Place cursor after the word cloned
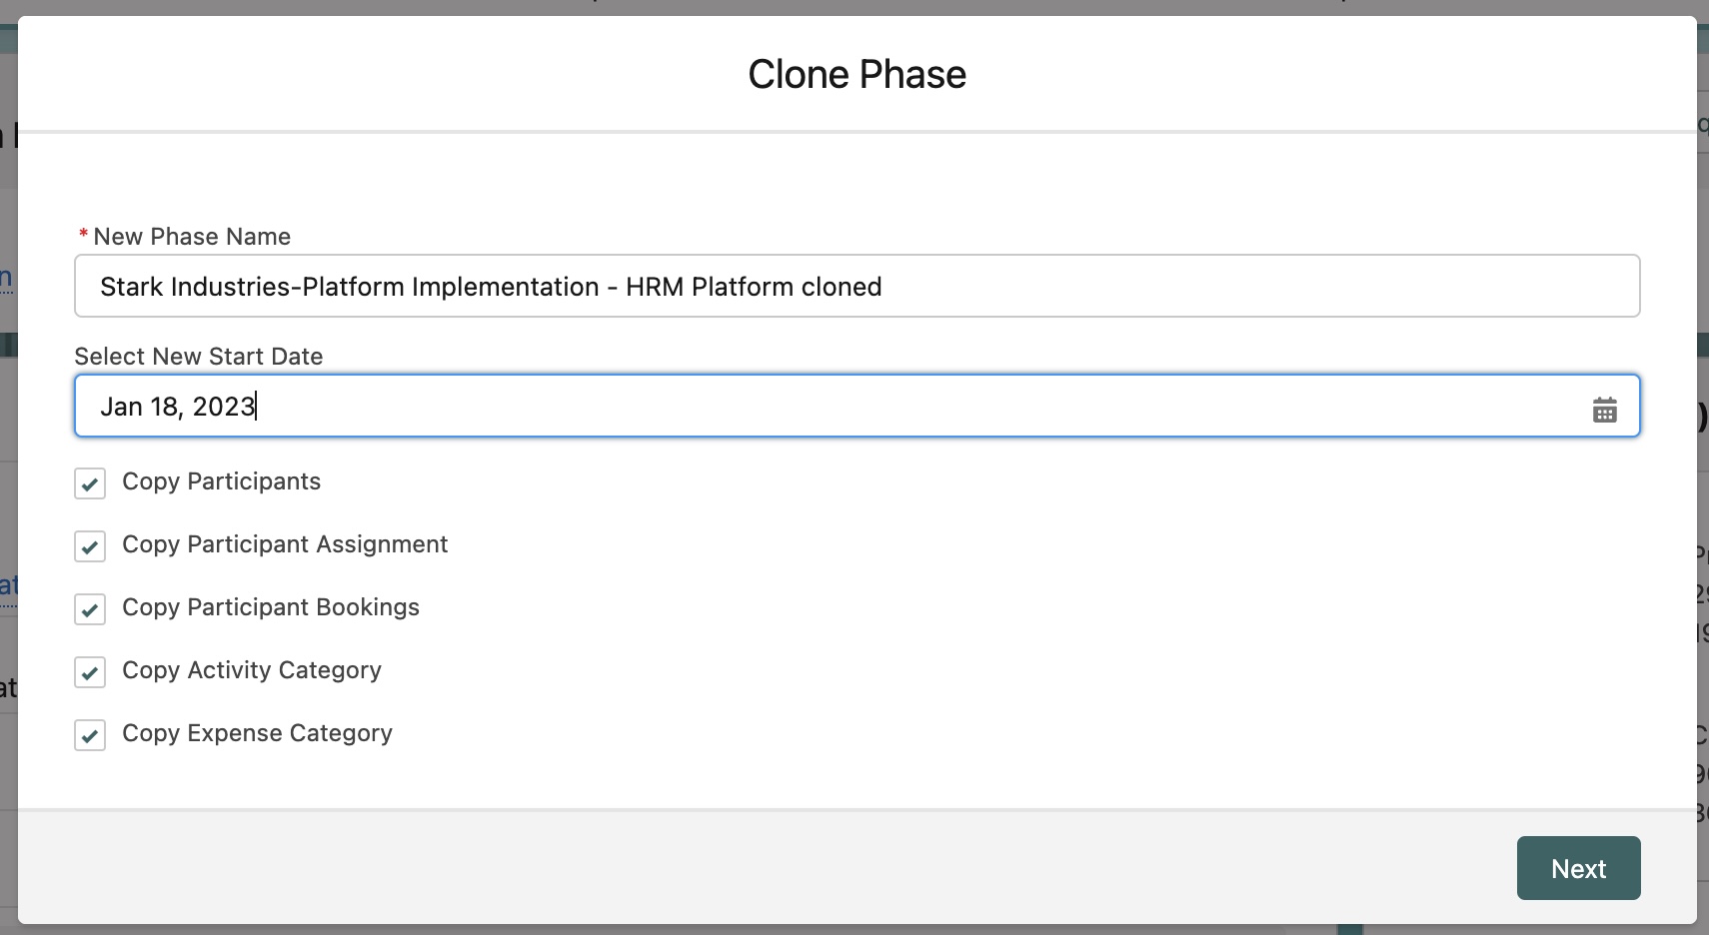Image resolution: width=1709 pixels, height=935 pixels. 881,287
